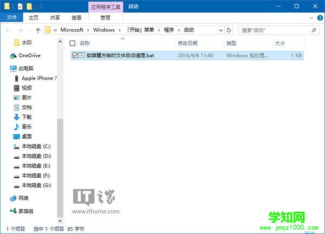Open the address bar history dropdown
325x234 pixels.
221,30
